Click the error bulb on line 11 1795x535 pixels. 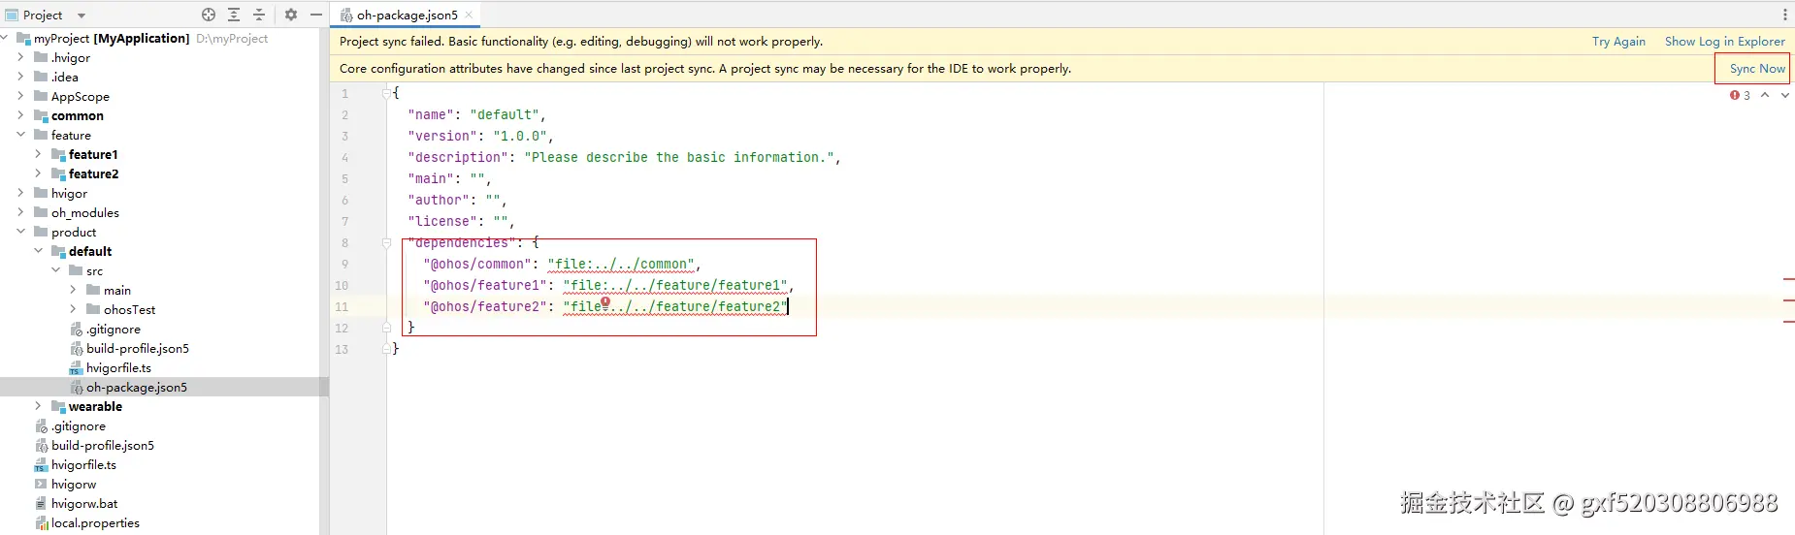pos(605,302)
